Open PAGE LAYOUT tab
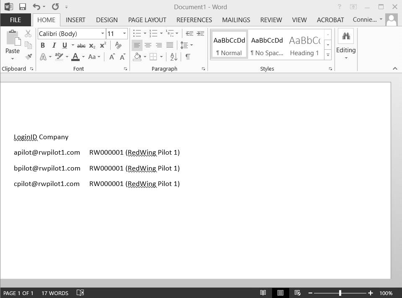The width and height of the screenshot is (402, 298). coord(147,20)
